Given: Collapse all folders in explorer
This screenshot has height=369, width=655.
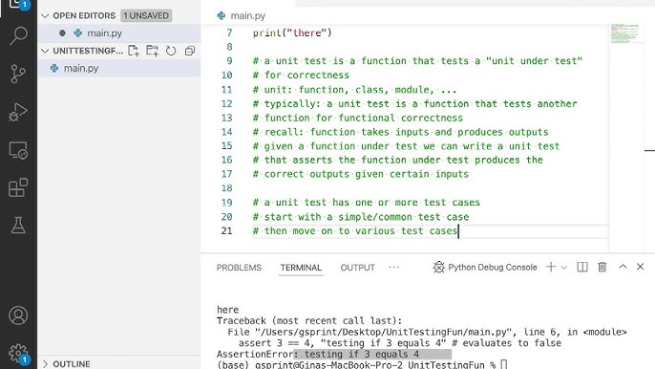Looking at the screenshot, I should click(x=190, y=51).
